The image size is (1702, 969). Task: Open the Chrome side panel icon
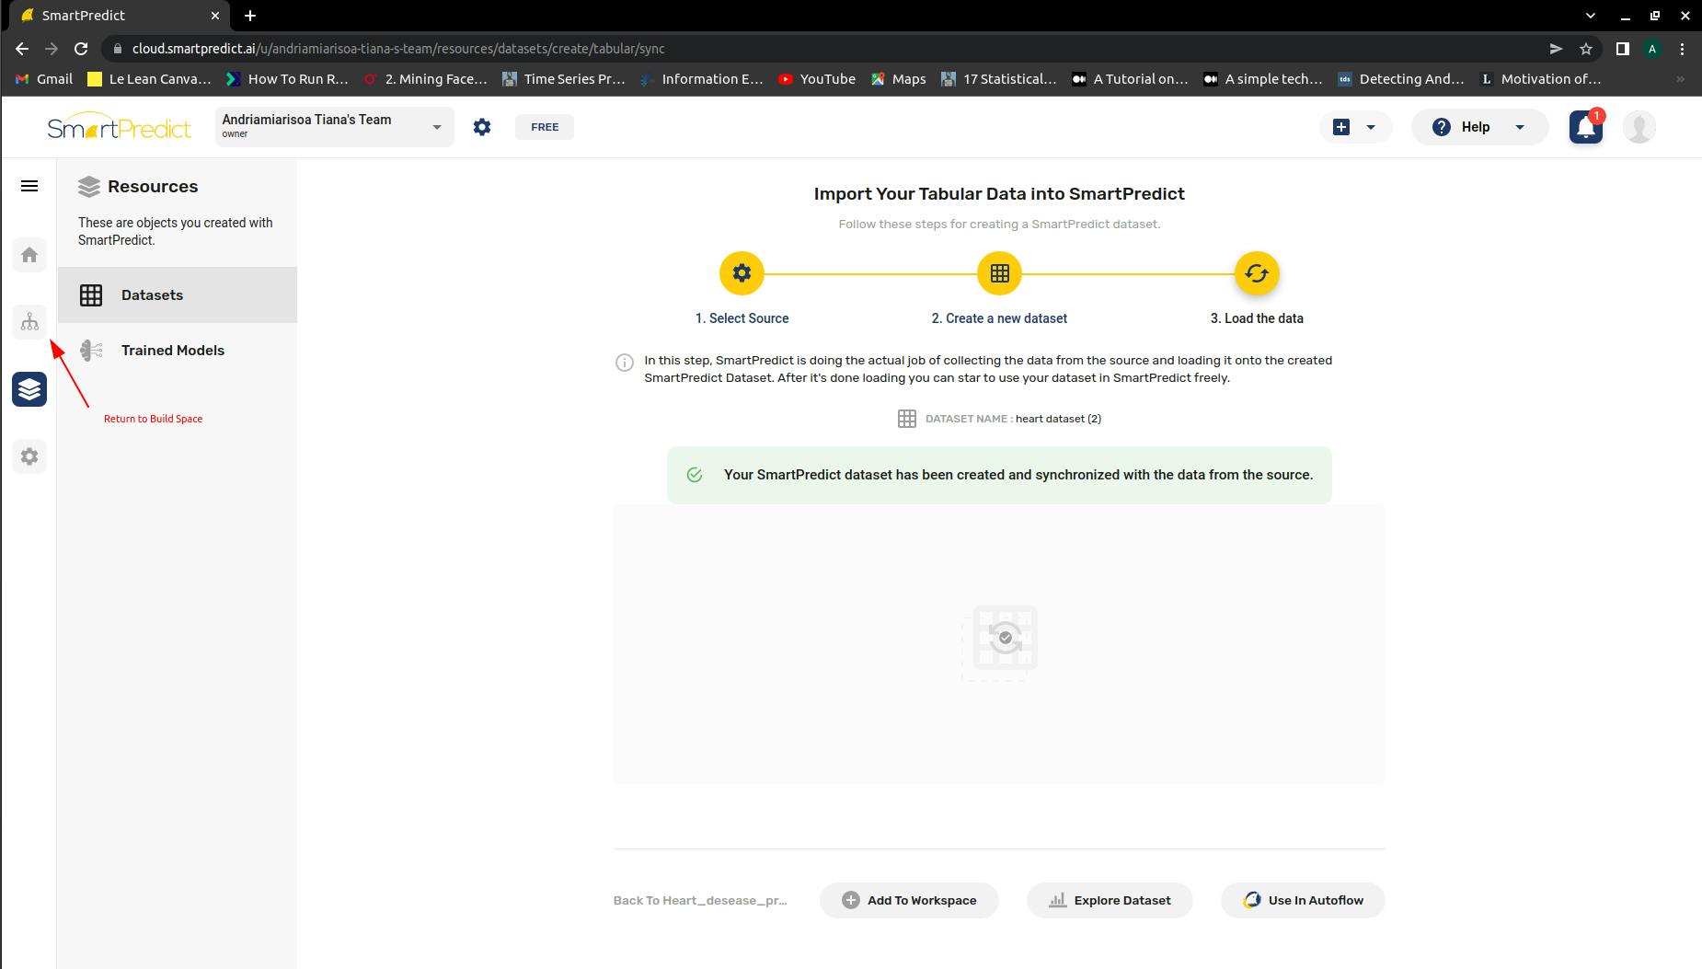pos(1623,49)
